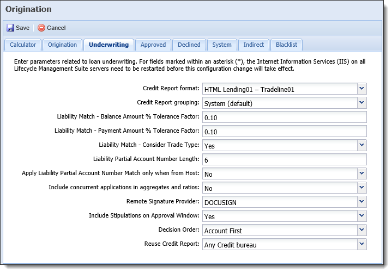
Task: Expand the Credit Report format dropdown arrow
Action: [x=362, y=89]
